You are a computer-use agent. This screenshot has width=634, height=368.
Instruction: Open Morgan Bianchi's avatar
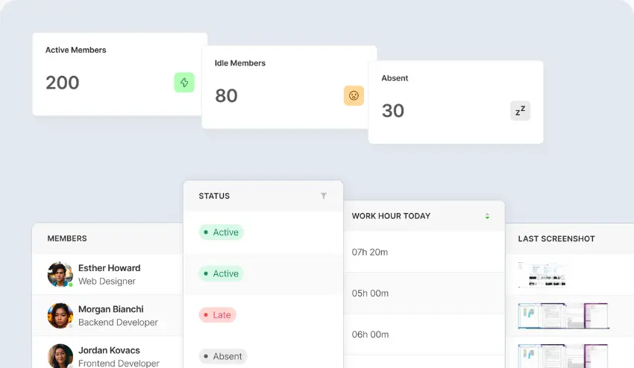60,316
